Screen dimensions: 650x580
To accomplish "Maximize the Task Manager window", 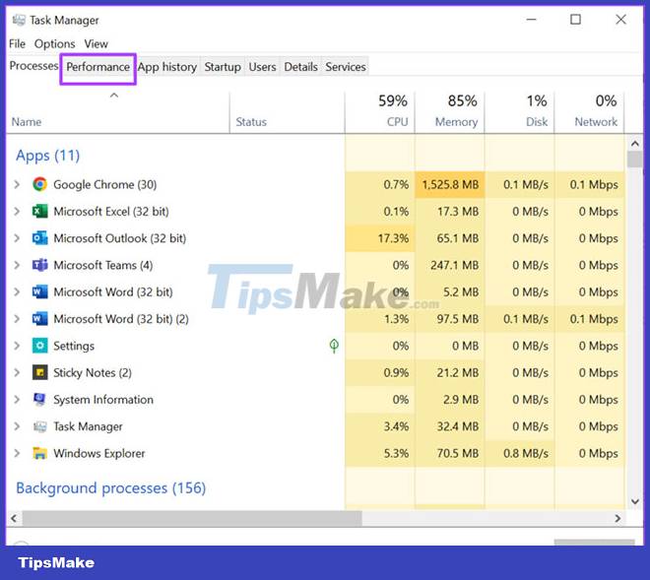I will pos(575,20).
